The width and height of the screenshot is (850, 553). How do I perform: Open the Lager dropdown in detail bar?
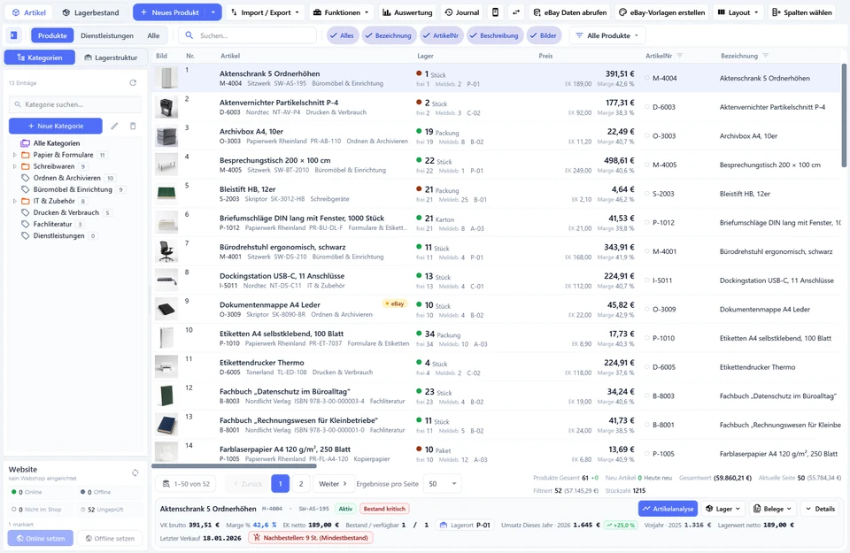pyautogui.click(x=722, y=509)
